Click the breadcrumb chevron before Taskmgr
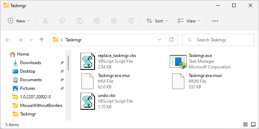This screenshot has width=259, height=129. pos(61,40)
